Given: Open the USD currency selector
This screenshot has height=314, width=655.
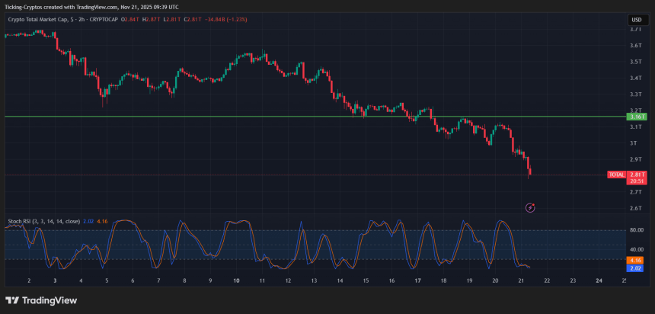Looking at the screenshot, I should (635, 19).
